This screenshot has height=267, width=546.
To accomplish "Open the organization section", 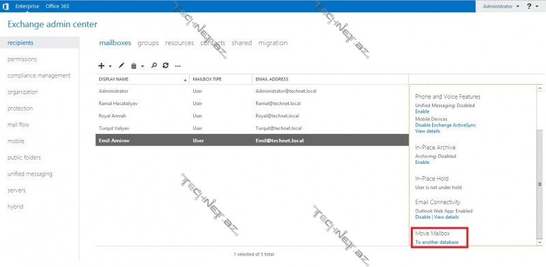I will [23, 92].
